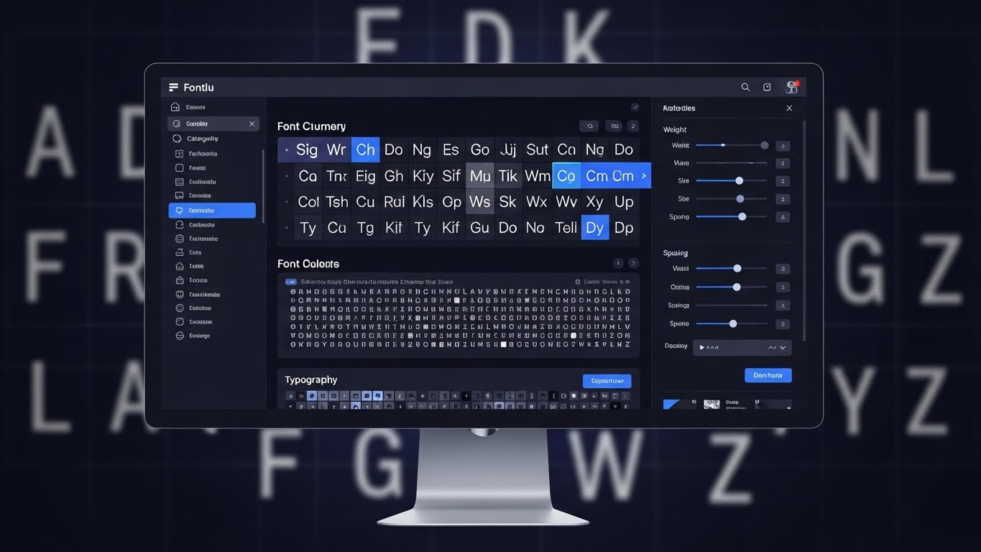981x552 pixels.
Task: Click the home icon at top of sidebar
Action: [x=175, y=107]
